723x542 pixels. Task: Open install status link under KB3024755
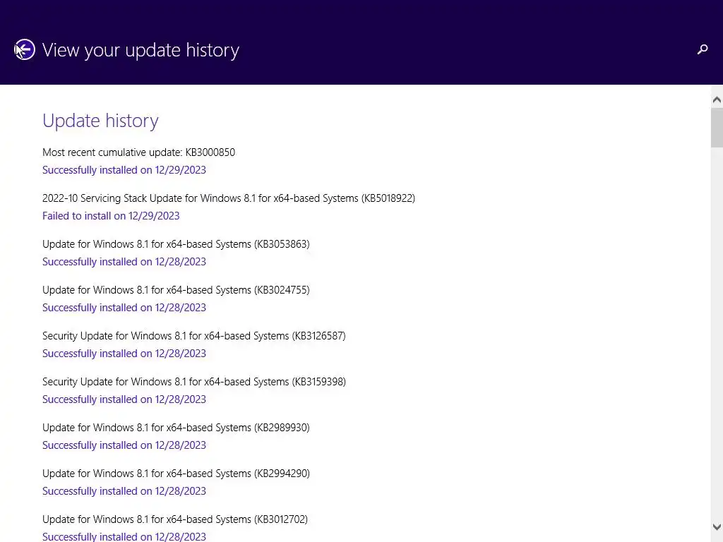tap(124, 308)
